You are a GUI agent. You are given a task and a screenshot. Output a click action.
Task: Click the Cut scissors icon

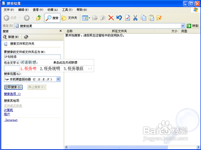tap(135, 18)
